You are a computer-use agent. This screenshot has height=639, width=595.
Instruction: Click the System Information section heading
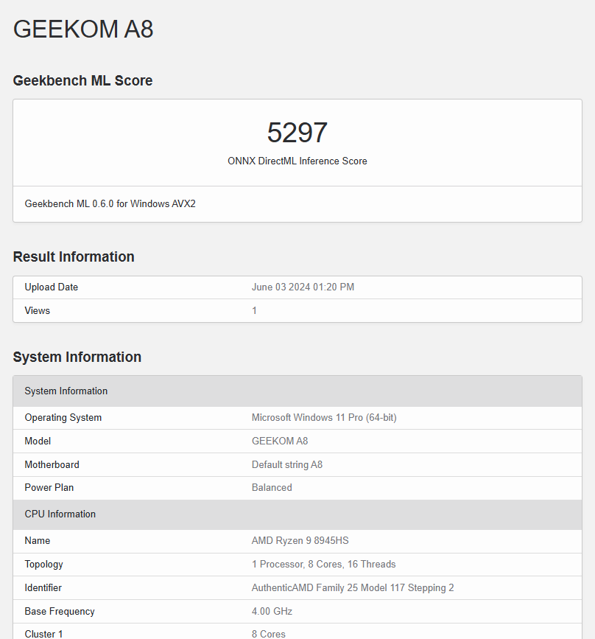[x=77, y=357]
